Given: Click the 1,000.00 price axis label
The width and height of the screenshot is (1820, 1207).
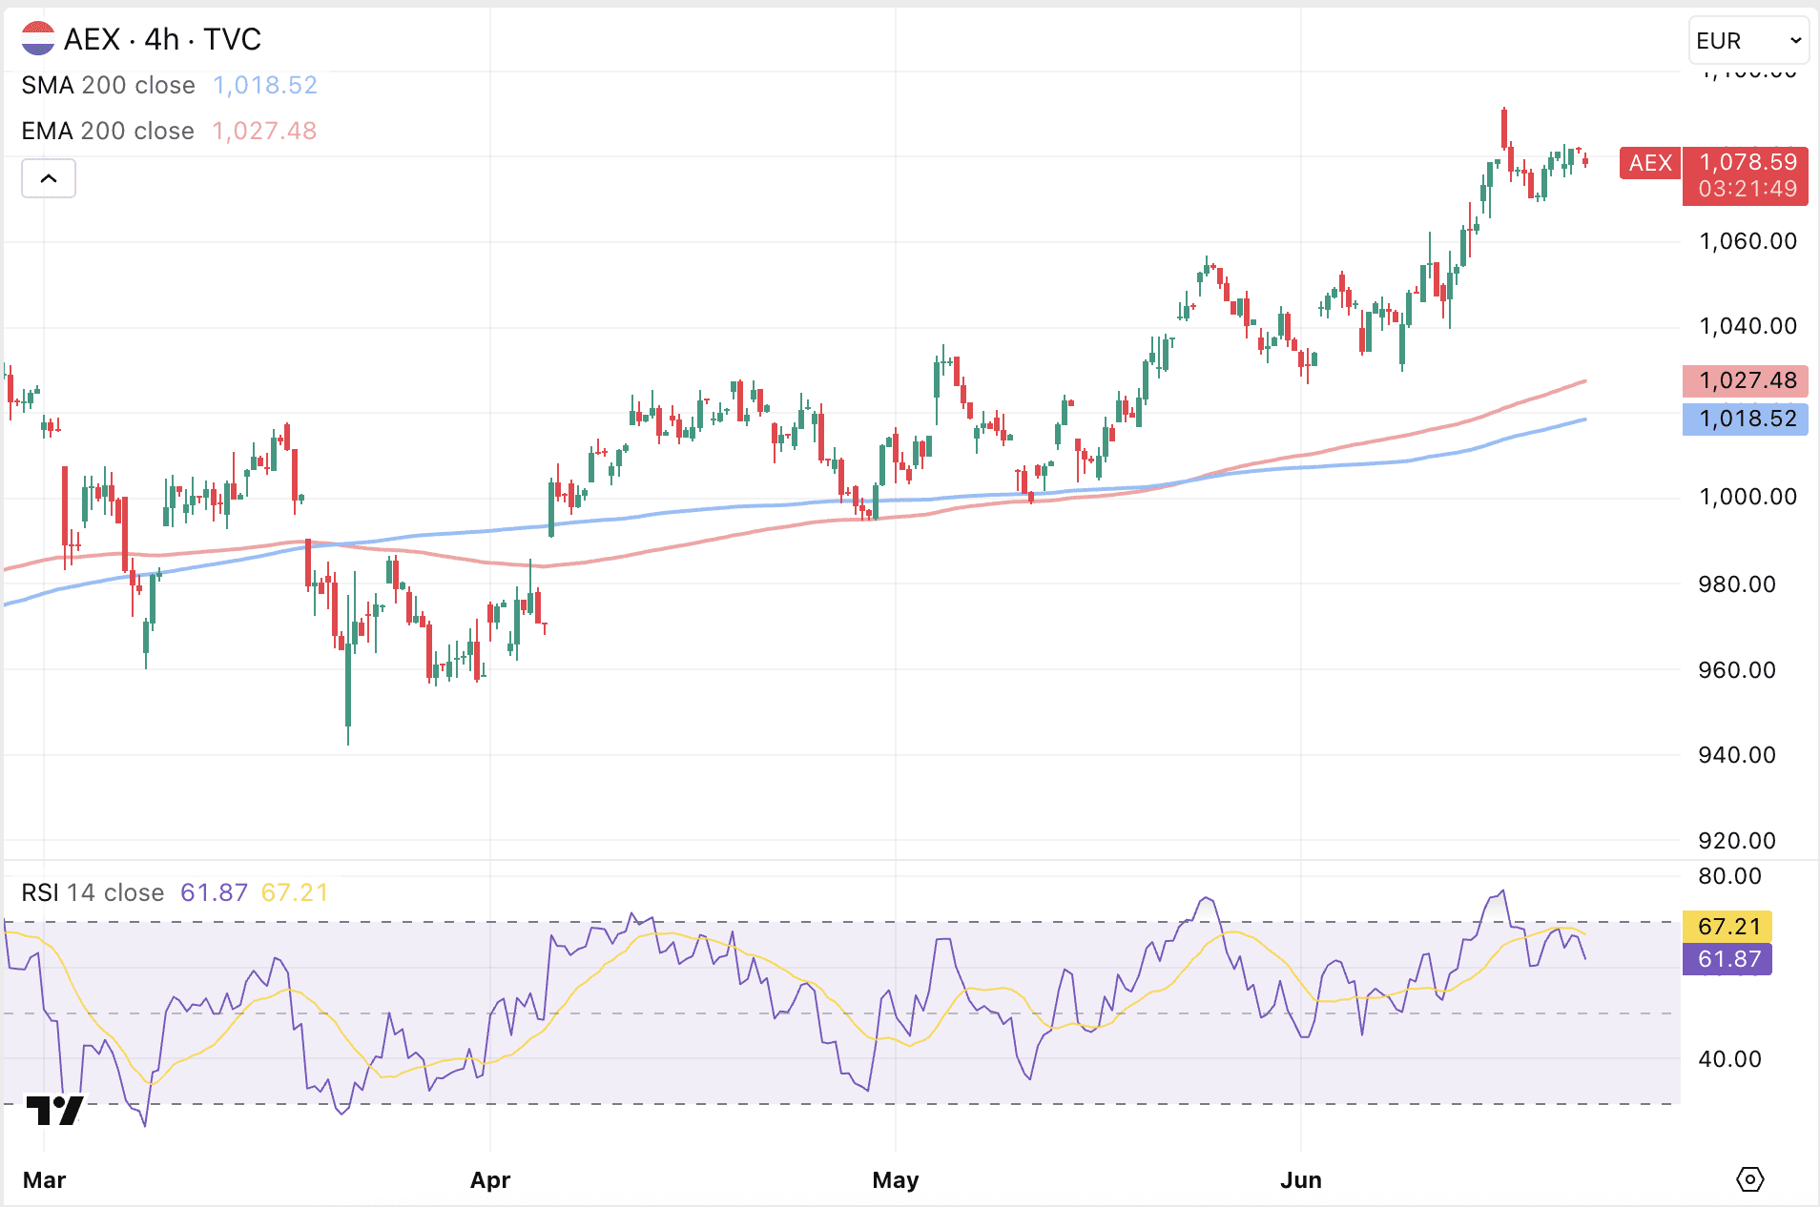Looking at the screenshot, I should pos(1748,497).
